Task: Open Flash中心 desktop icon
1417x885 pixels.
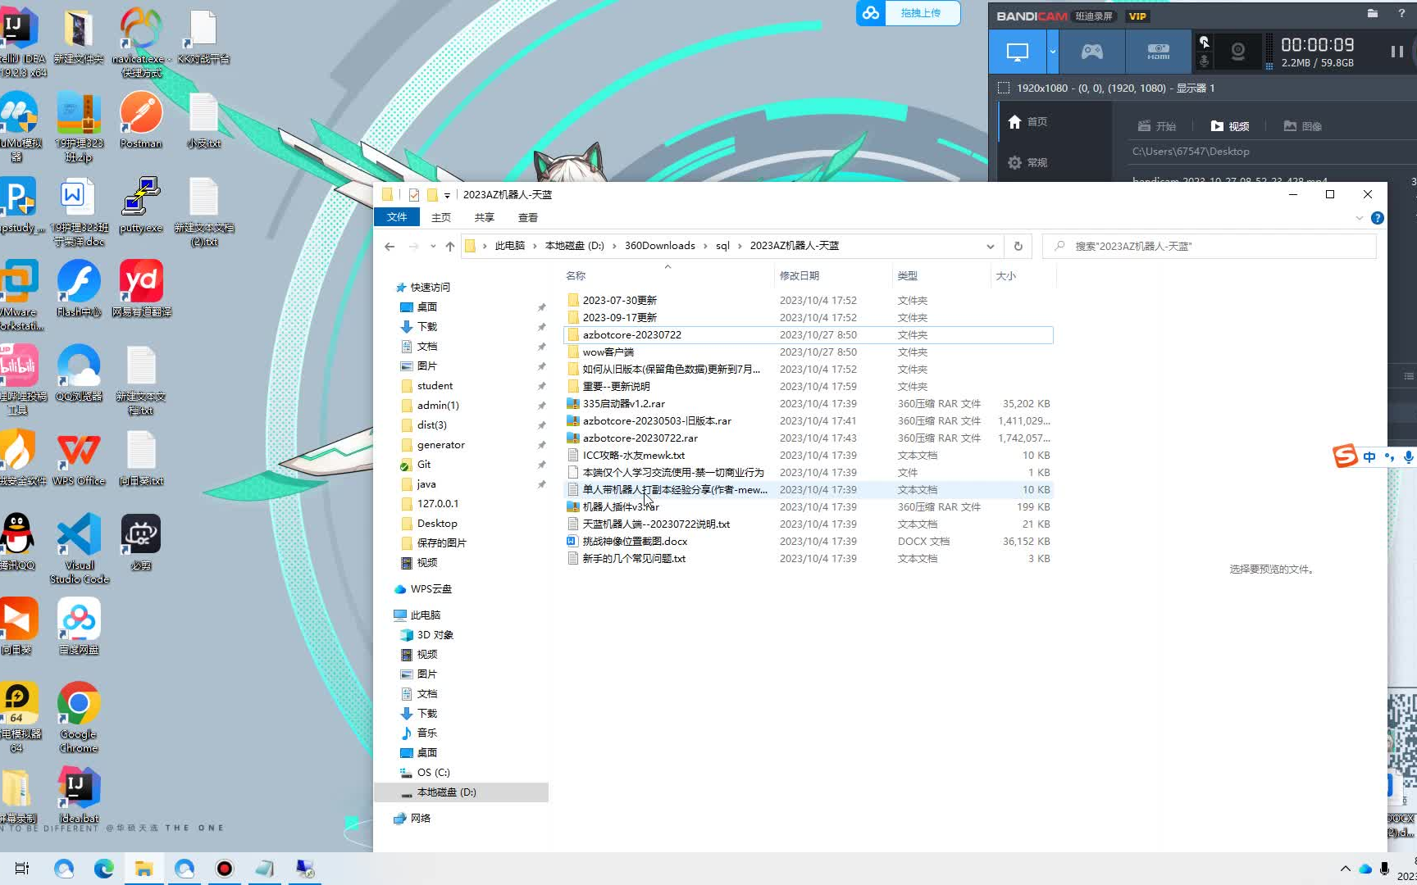Action: tap(79, 289)
